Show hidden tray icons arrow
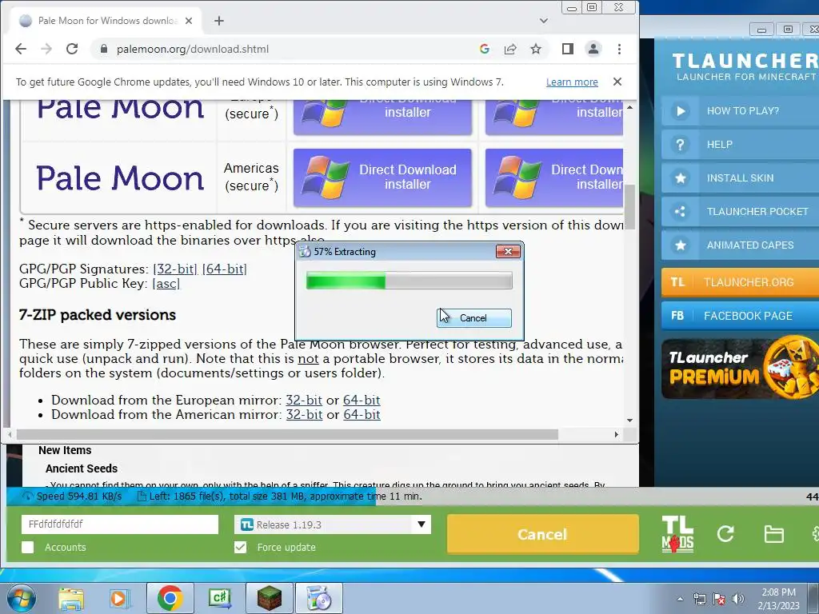This screenshot has height=614, width=819. [x=680, y=599]
